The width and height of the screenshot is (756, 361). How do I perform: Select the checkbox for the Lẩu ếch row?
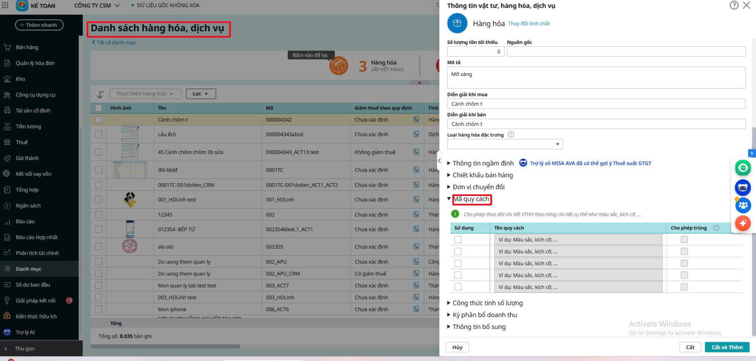click(x=98, y=134)
